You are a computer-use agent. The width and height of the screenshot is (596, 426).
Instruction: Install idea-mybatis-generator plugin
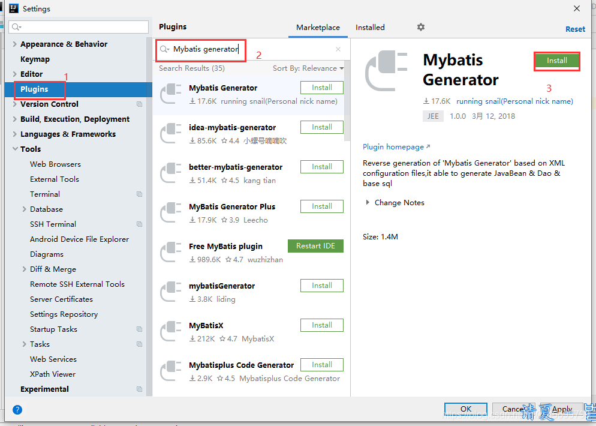point(321,127)
